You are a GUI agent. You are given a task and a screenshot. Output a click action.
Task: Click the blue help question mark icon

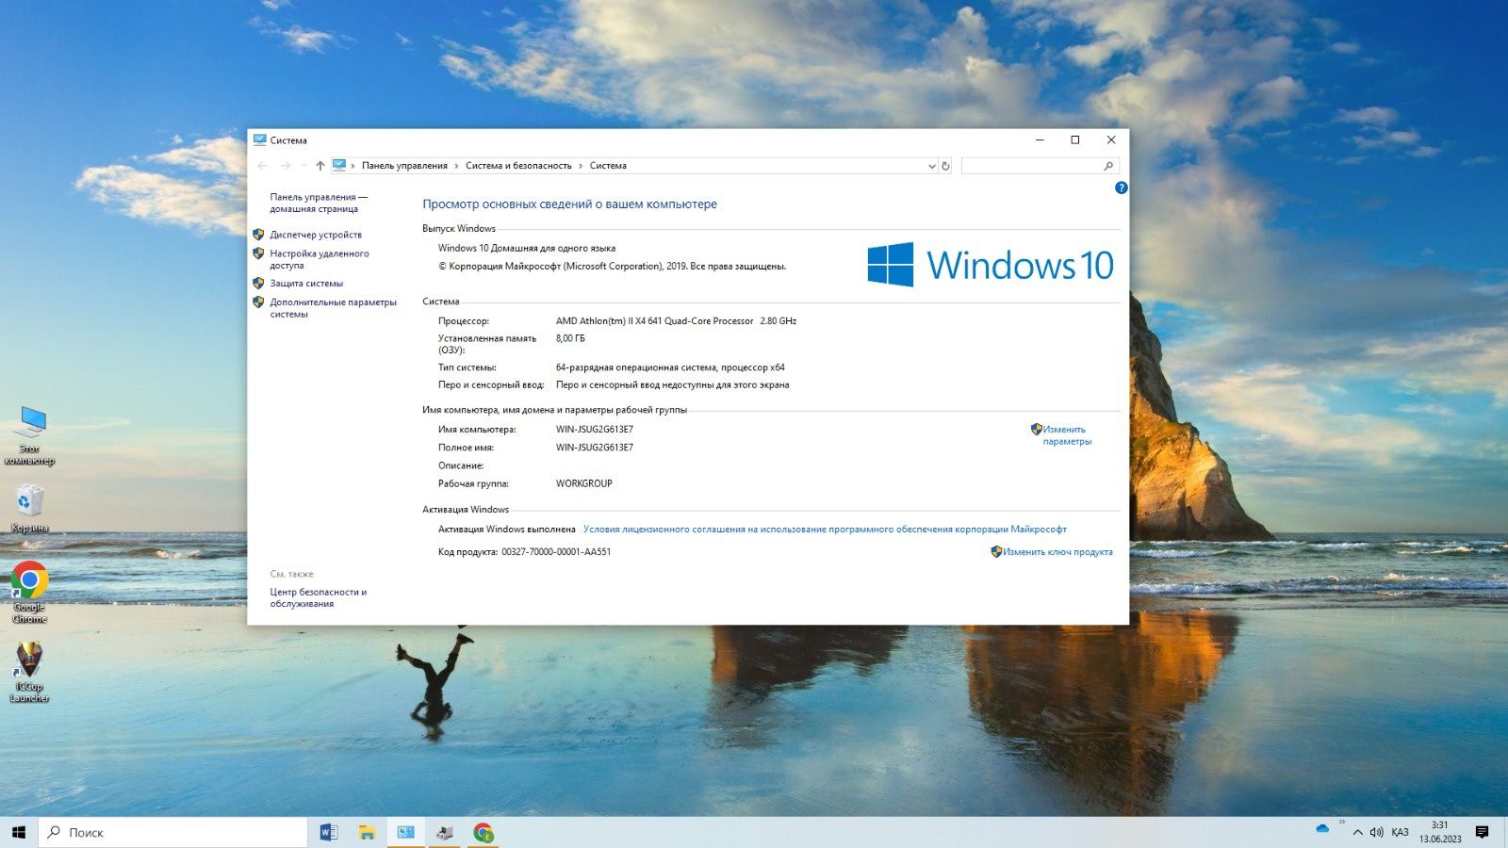(x=1121, y=188)
